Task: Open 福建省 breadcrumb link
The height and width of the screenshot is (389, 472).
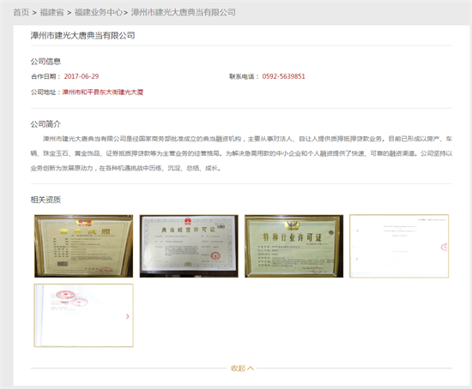Action: click(x=52, y=12)
